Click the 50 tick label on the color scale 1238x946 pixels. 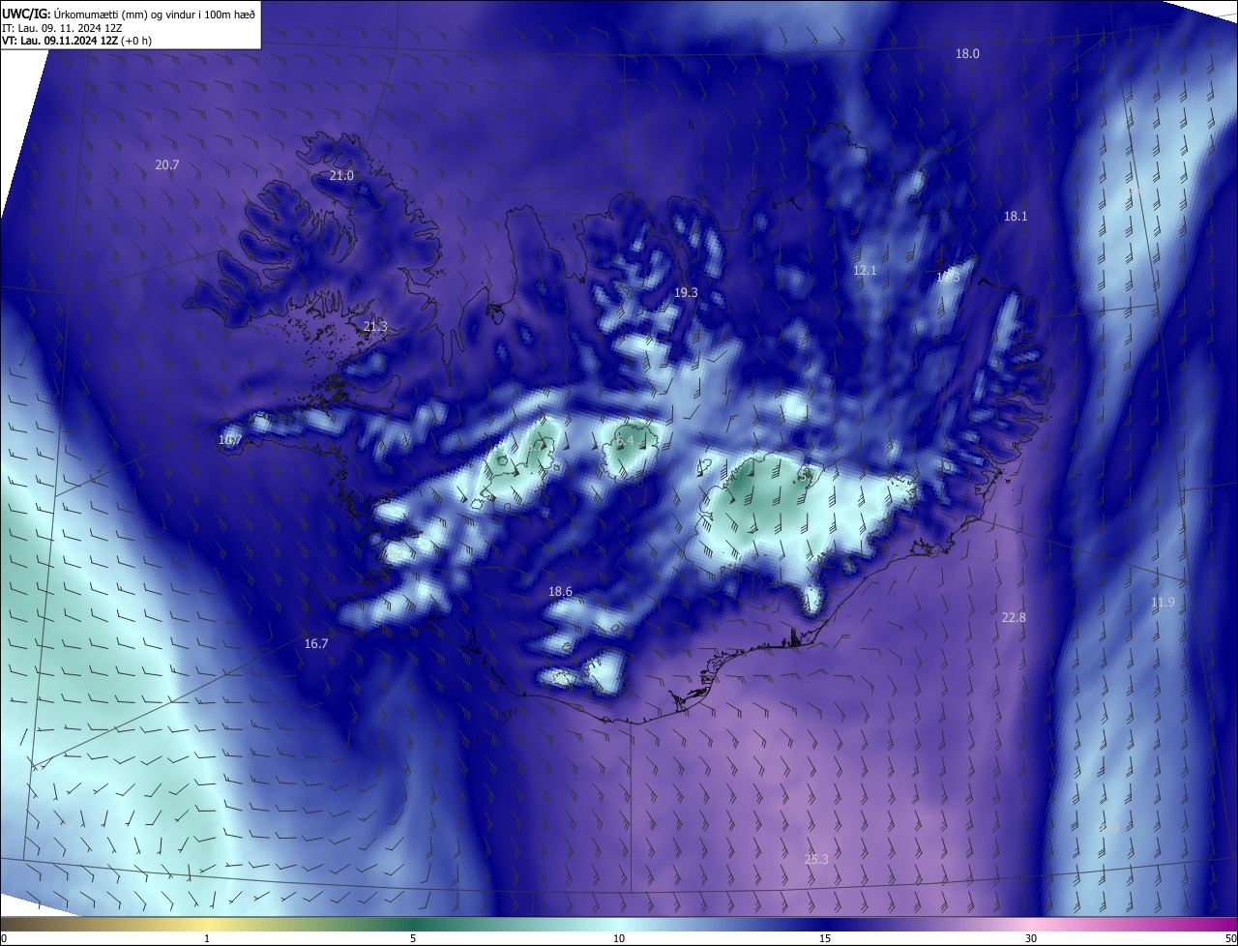(x=1230, y=938)
